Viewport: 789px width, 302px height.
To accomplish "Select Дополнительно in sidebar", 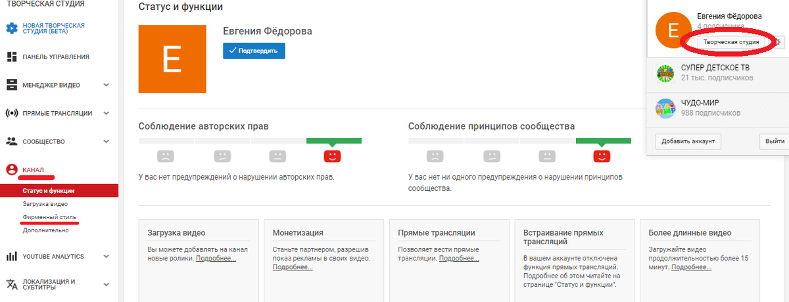I will click(45, 230).
